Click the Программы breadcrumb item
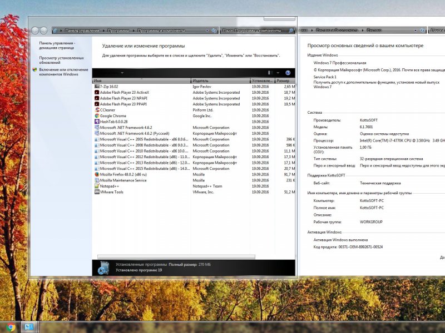Viewport: 445px width, 333px height. click(x=118, y=31)
